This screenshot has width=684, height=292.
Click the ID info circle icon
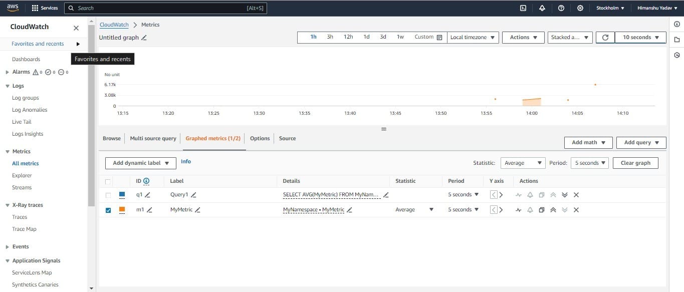(x=146, y=181)
